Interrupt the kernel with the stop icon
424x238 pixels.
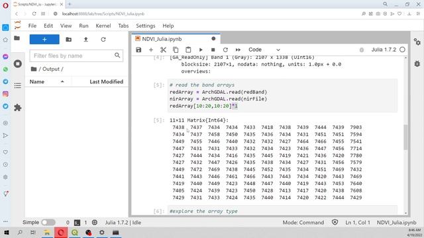[213, 50]
